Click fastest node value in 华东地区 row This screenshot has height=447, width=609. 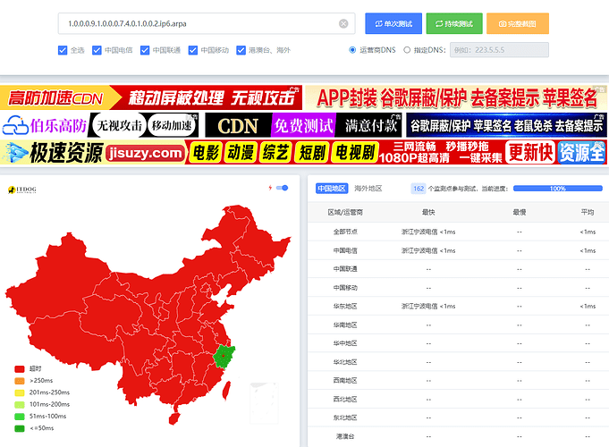[x=428, y=306]
